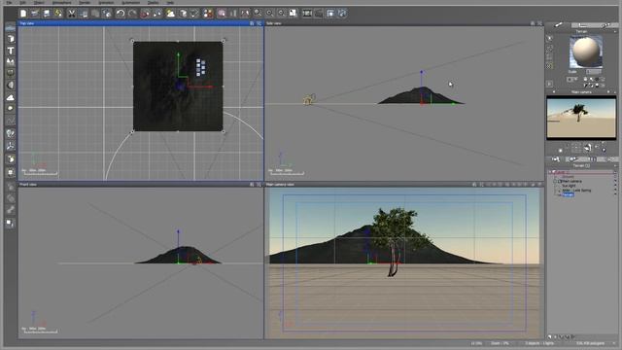Click the Main camera view title

point(280,185)
